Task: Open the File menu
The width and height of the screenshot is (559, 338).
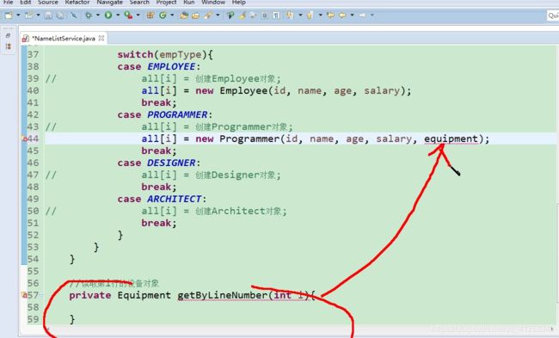Action: 8,2
